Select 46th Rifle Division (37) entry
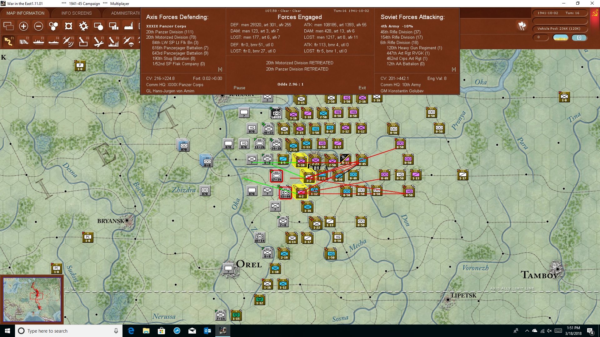The width and height of the screenshot is (600, 337). coord(400,32)
